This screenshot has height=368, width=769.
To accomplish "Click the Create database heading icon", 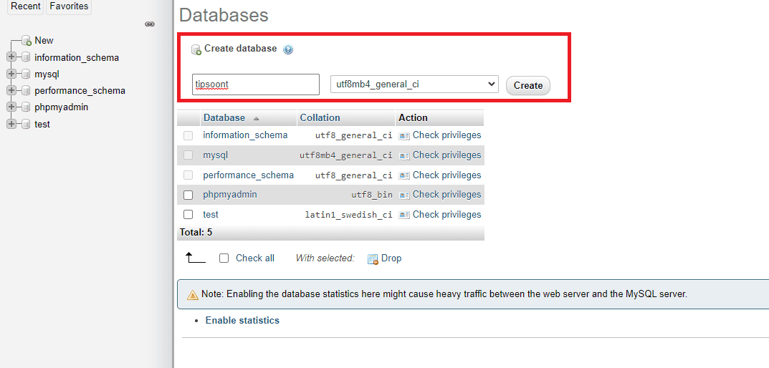I will (196, 49).
